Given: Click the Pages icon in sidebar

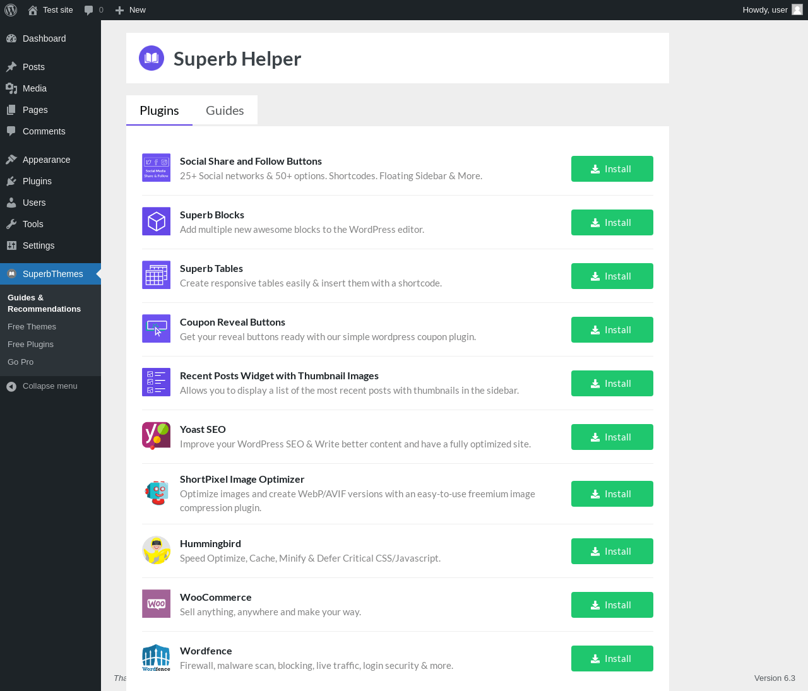Looking at the screenshot, I should (x=11, y=110).
